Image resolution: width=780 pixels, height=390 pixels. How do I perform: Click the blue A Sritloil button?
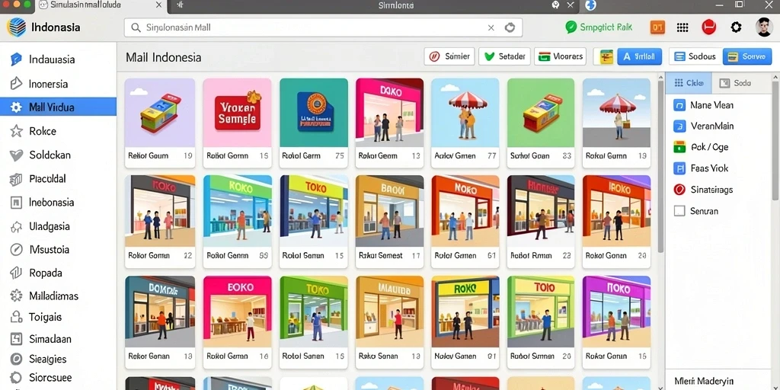tap(639, 56)
